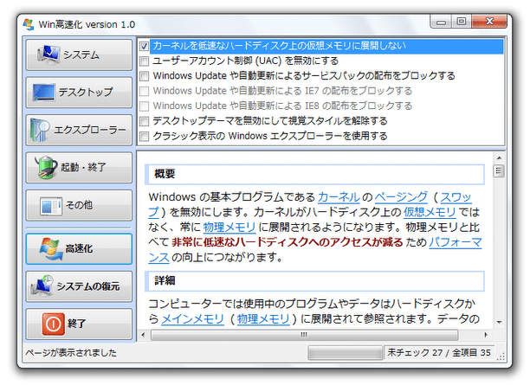Image resolution: width=530 pixels, height=385 pixels.
Task: Follow the スワップ link
Action: [456, 197]
